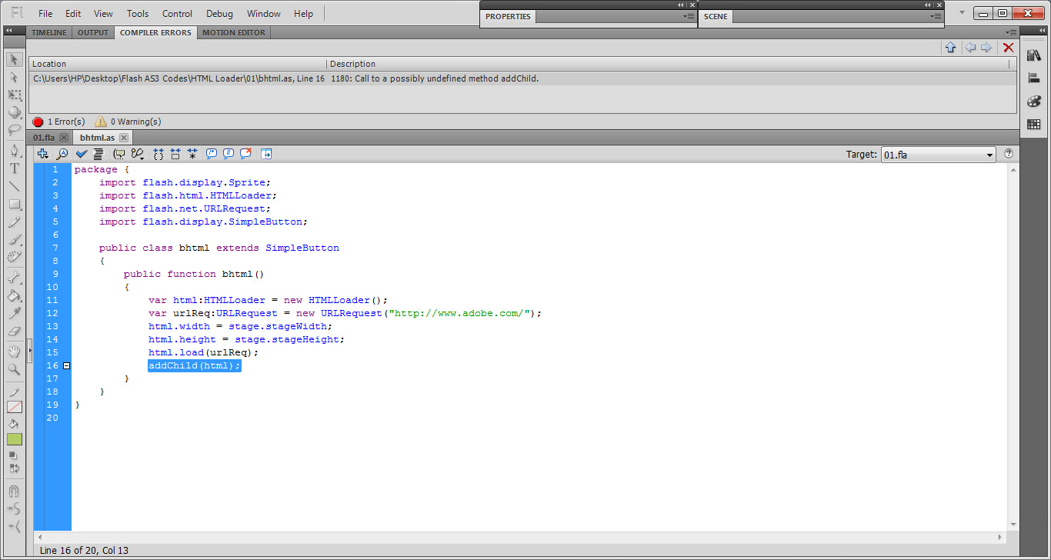Collapse the Tools panel double arrow
This screenshot has height=560, width=1051.
click(8, 30)
